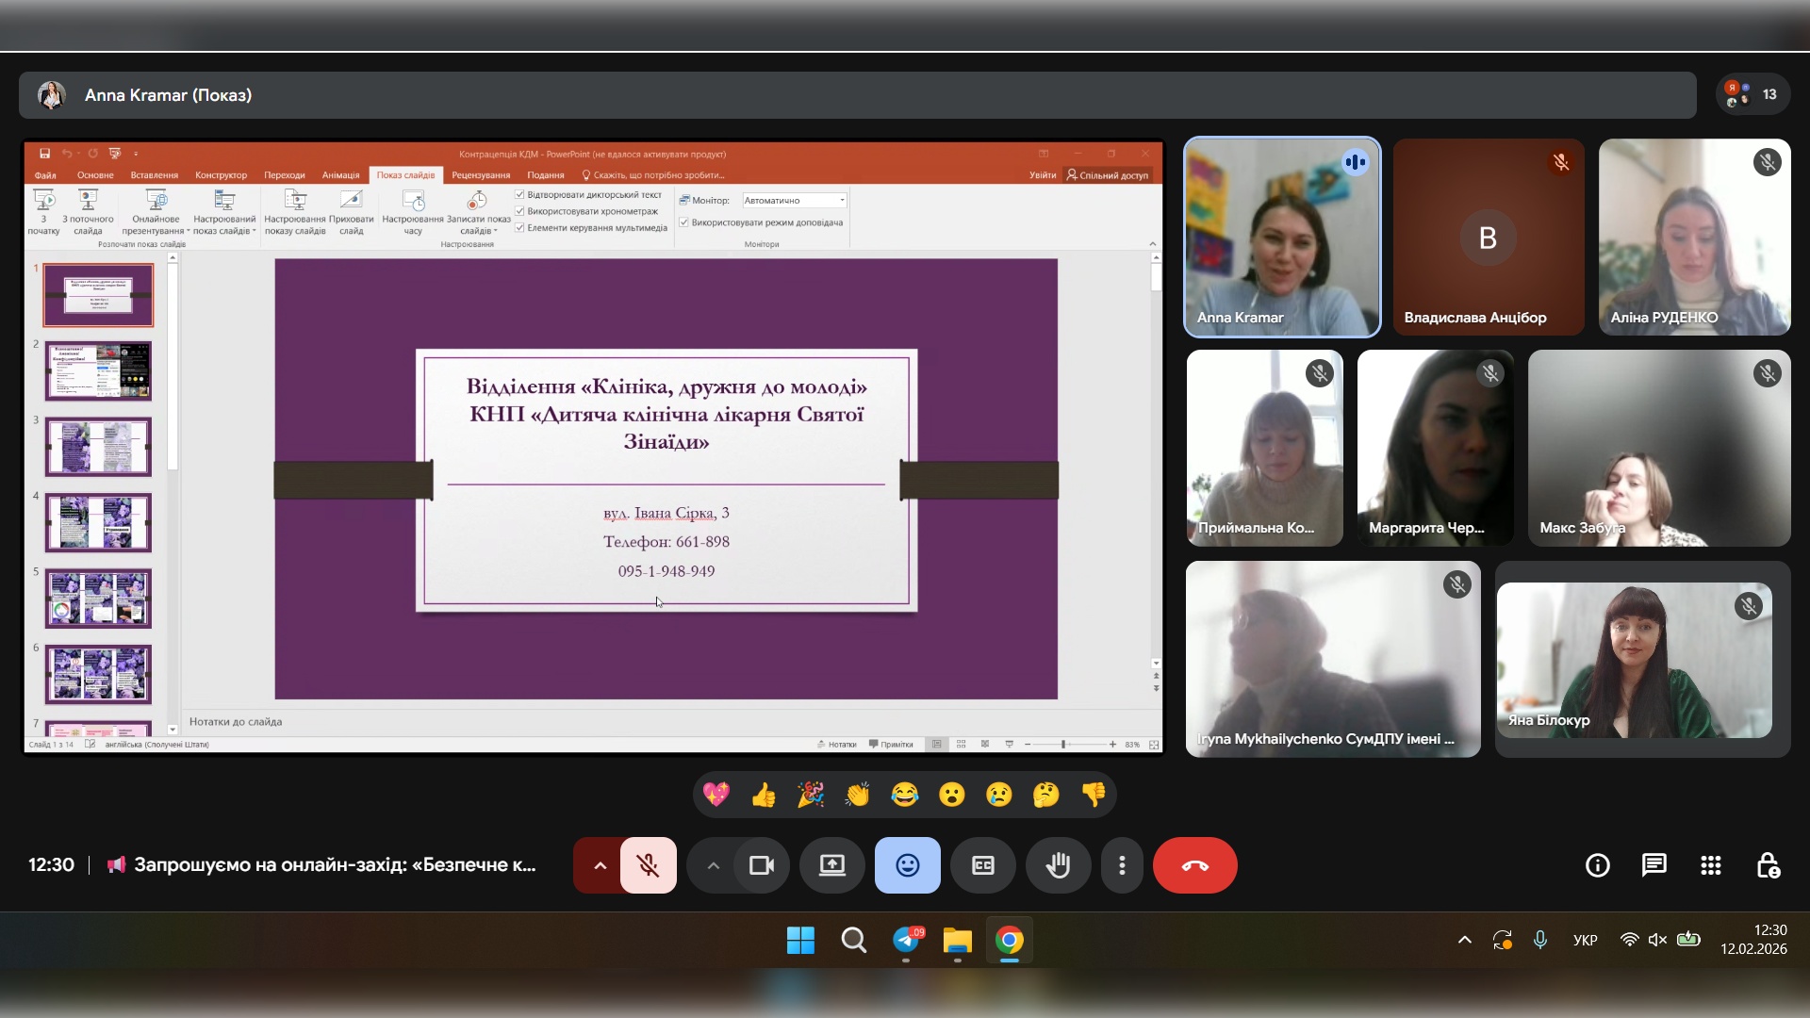
Task: Send the clapping hands reaction
Action: pyautogui.click(x=857, y=796)
